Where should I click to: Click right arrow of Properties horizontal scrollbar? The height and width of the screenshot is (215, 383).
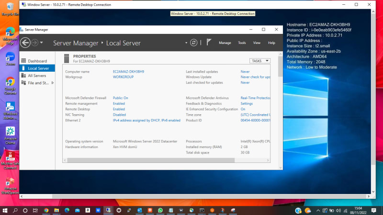point(268,160)
